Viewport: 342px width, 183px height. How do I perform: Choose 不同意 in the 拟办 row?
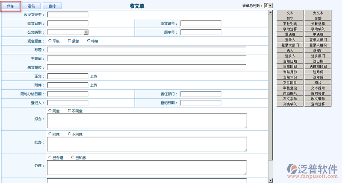(70, 111)
